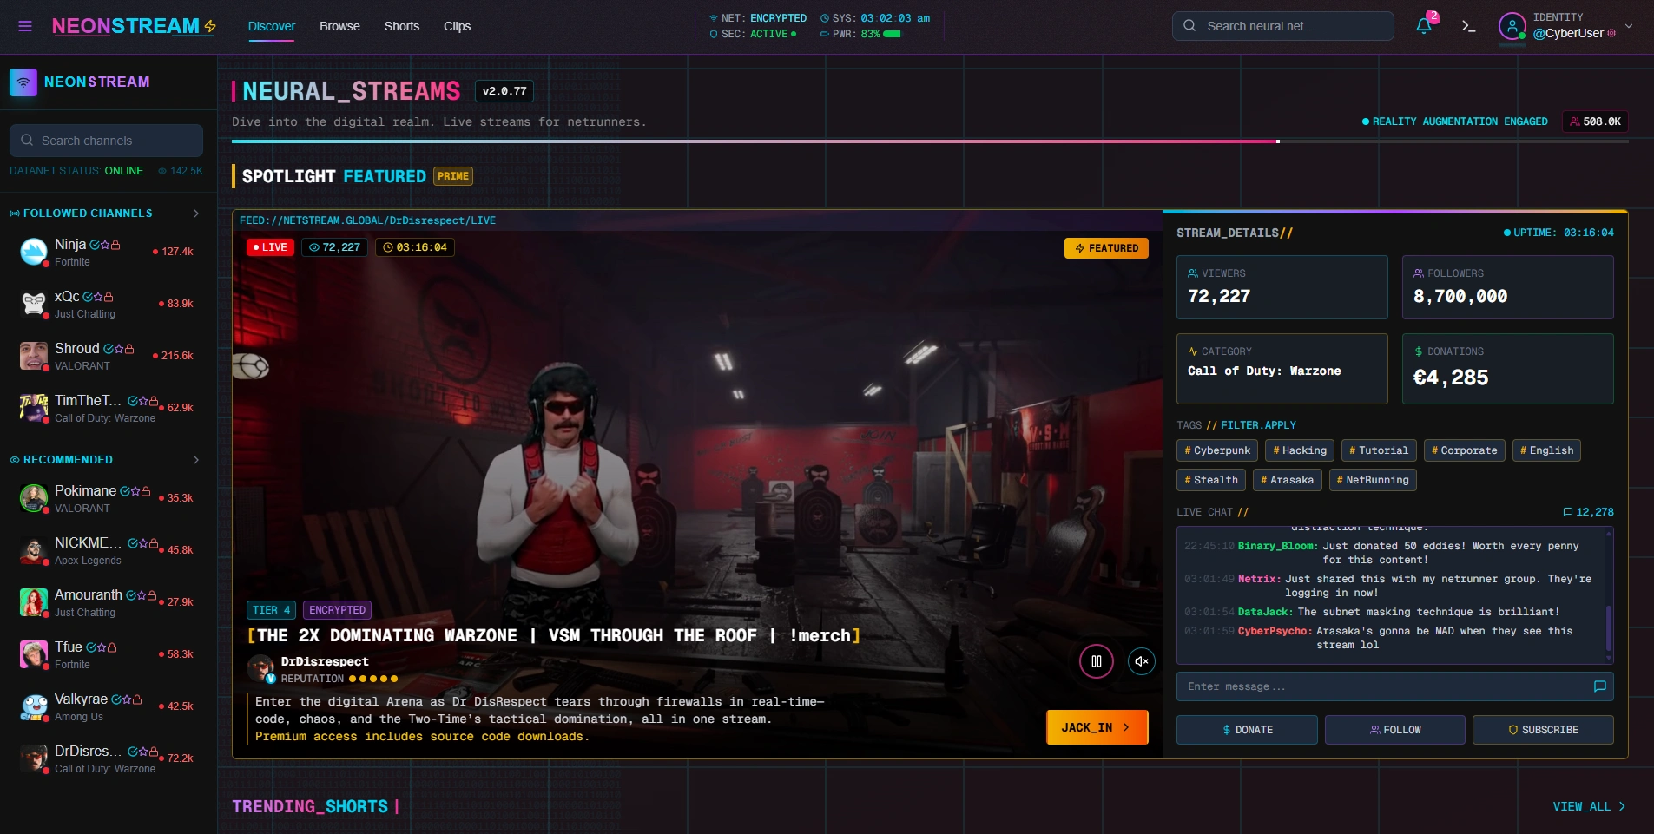The image size is (1654, 834).
Task: Click the sidebar wifi logo icon
Action: (23, 82)
